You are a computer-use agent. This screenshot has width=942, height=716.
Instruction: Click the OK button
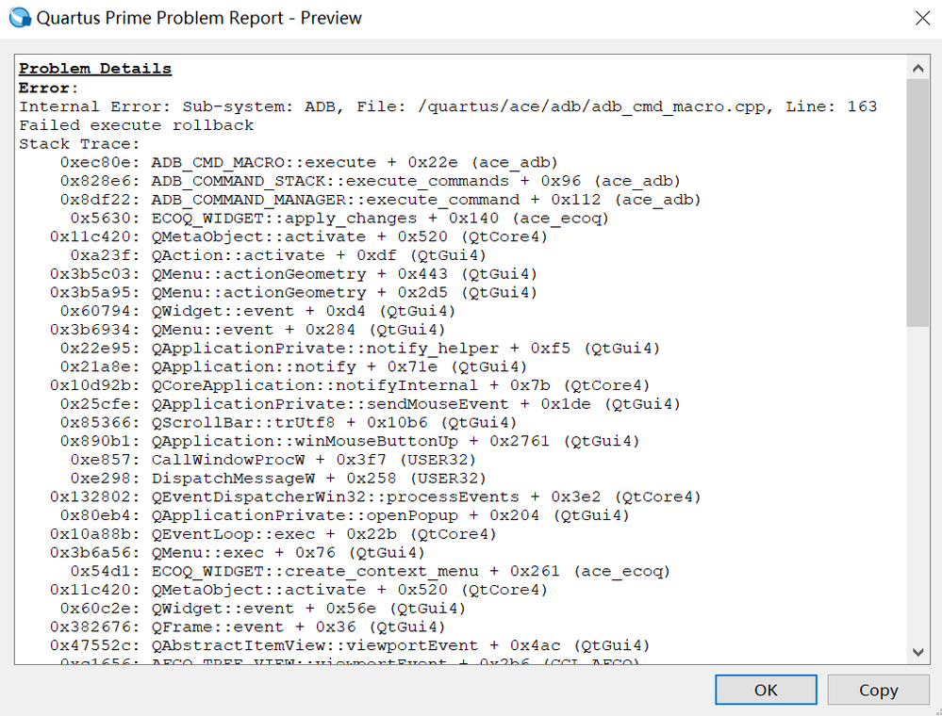pos(766,690)
